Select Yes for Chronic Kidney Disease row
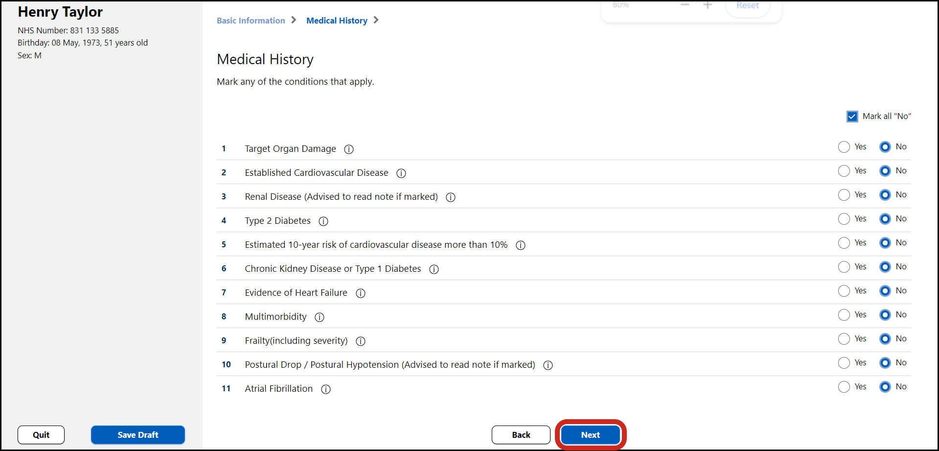The width and height of the screenshot is (939, 451). pos(844,267)
